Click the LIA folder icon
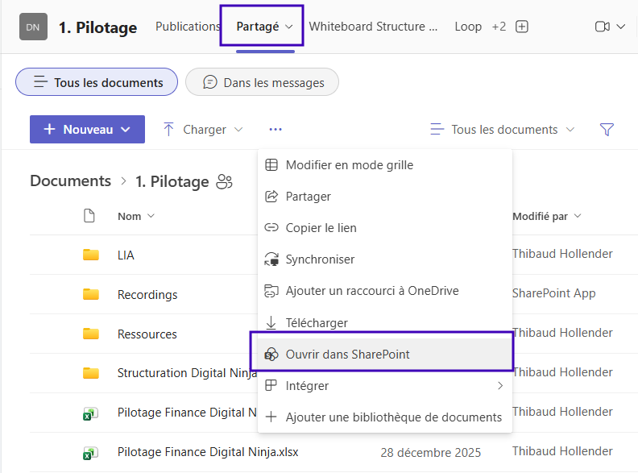The height and width of the screenshot is (473, 638). (x=91, y=255)
